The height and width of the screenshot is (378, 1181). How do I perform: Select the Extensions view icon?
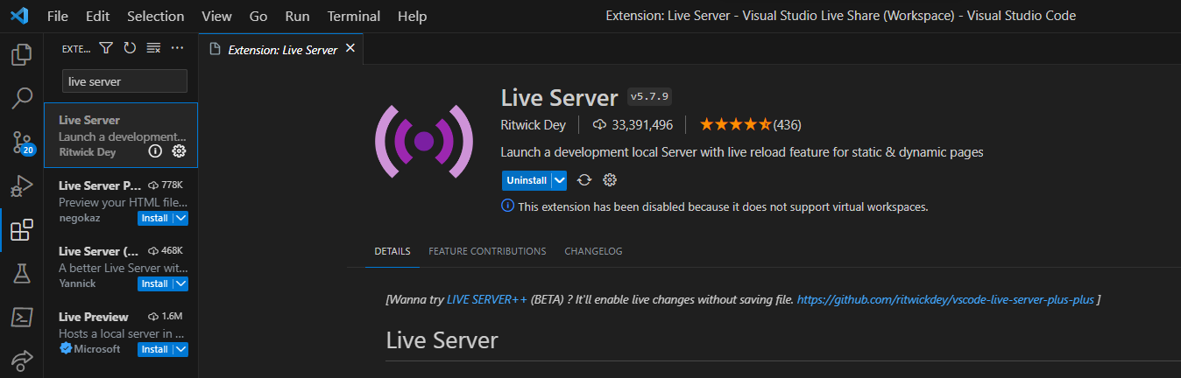[x=21, y=230]
